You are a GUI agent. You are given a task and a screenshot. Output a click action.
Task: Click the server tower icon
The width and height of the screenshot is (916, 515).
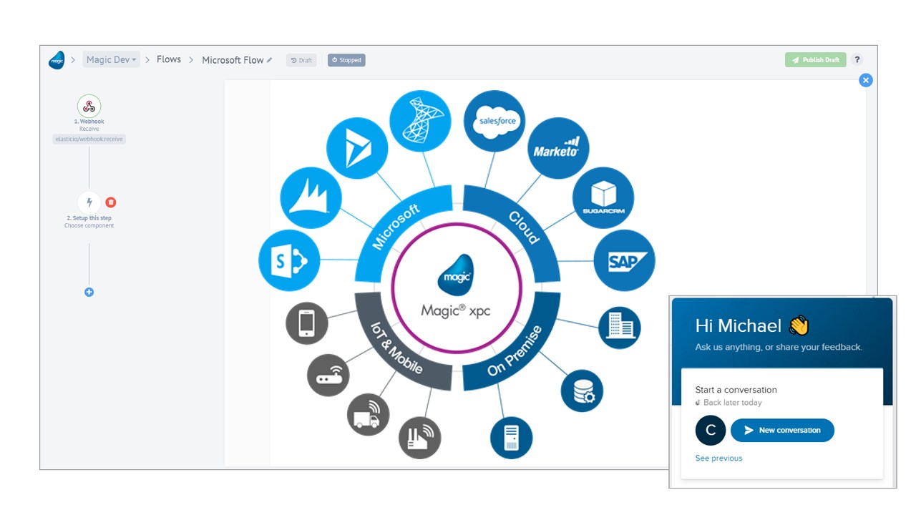coord(511,437)
